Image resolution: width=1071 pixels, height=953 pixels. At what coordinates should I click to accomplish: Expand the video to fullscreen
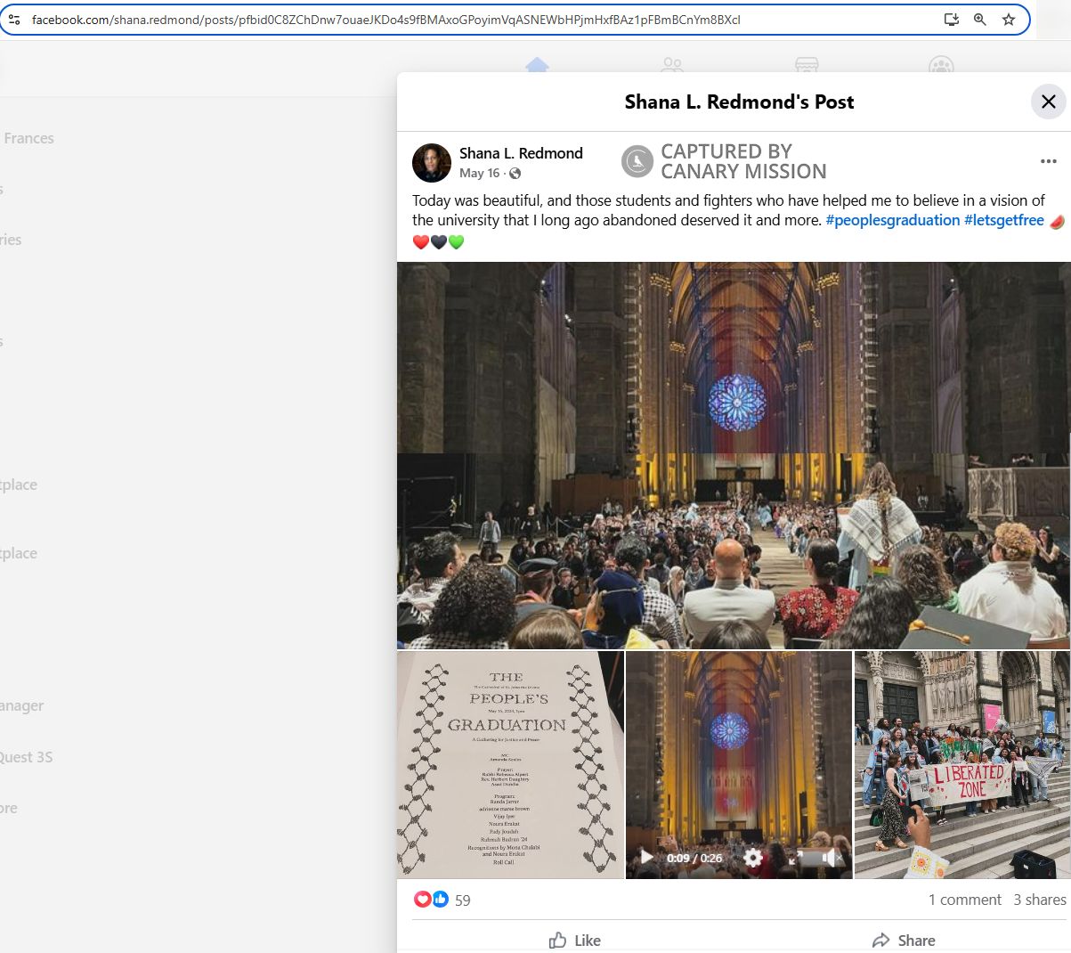click(x=795, y=858)
